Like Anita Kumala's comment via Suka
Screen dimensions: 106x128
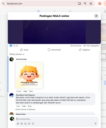(25, 91)
